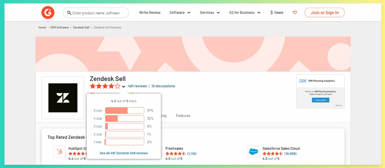The width and height of the screenshot is (385, 168).
Task: Click the Zendesk Sell product title
Action: click(108, 79)
